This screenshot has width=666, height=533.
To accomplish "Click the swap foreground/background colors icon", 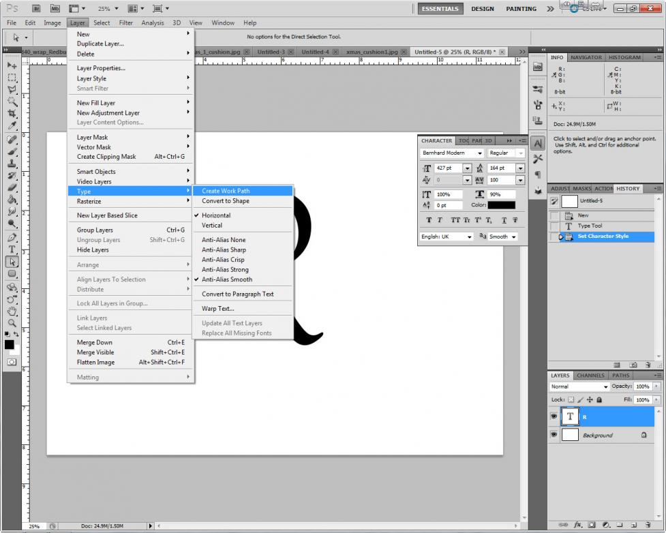I will [16, 334].
